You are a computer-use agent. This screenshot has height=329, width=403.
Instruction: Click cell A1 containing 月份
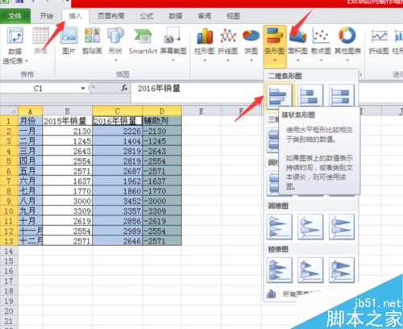(30, 121)
